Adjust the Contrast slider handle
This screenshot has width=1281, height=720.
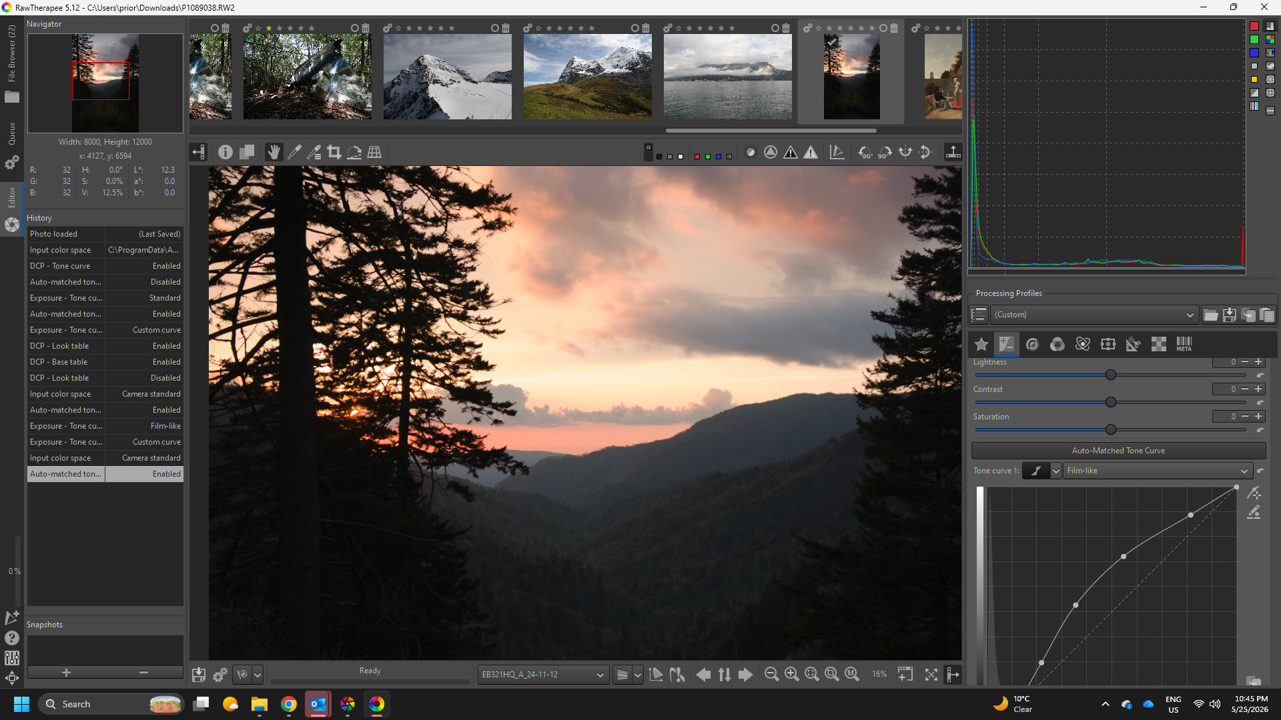(1111, 403)
